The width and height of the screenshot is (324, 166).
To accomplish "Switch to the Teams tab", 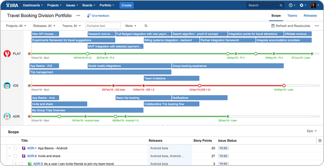I will (x=292, y=16).
